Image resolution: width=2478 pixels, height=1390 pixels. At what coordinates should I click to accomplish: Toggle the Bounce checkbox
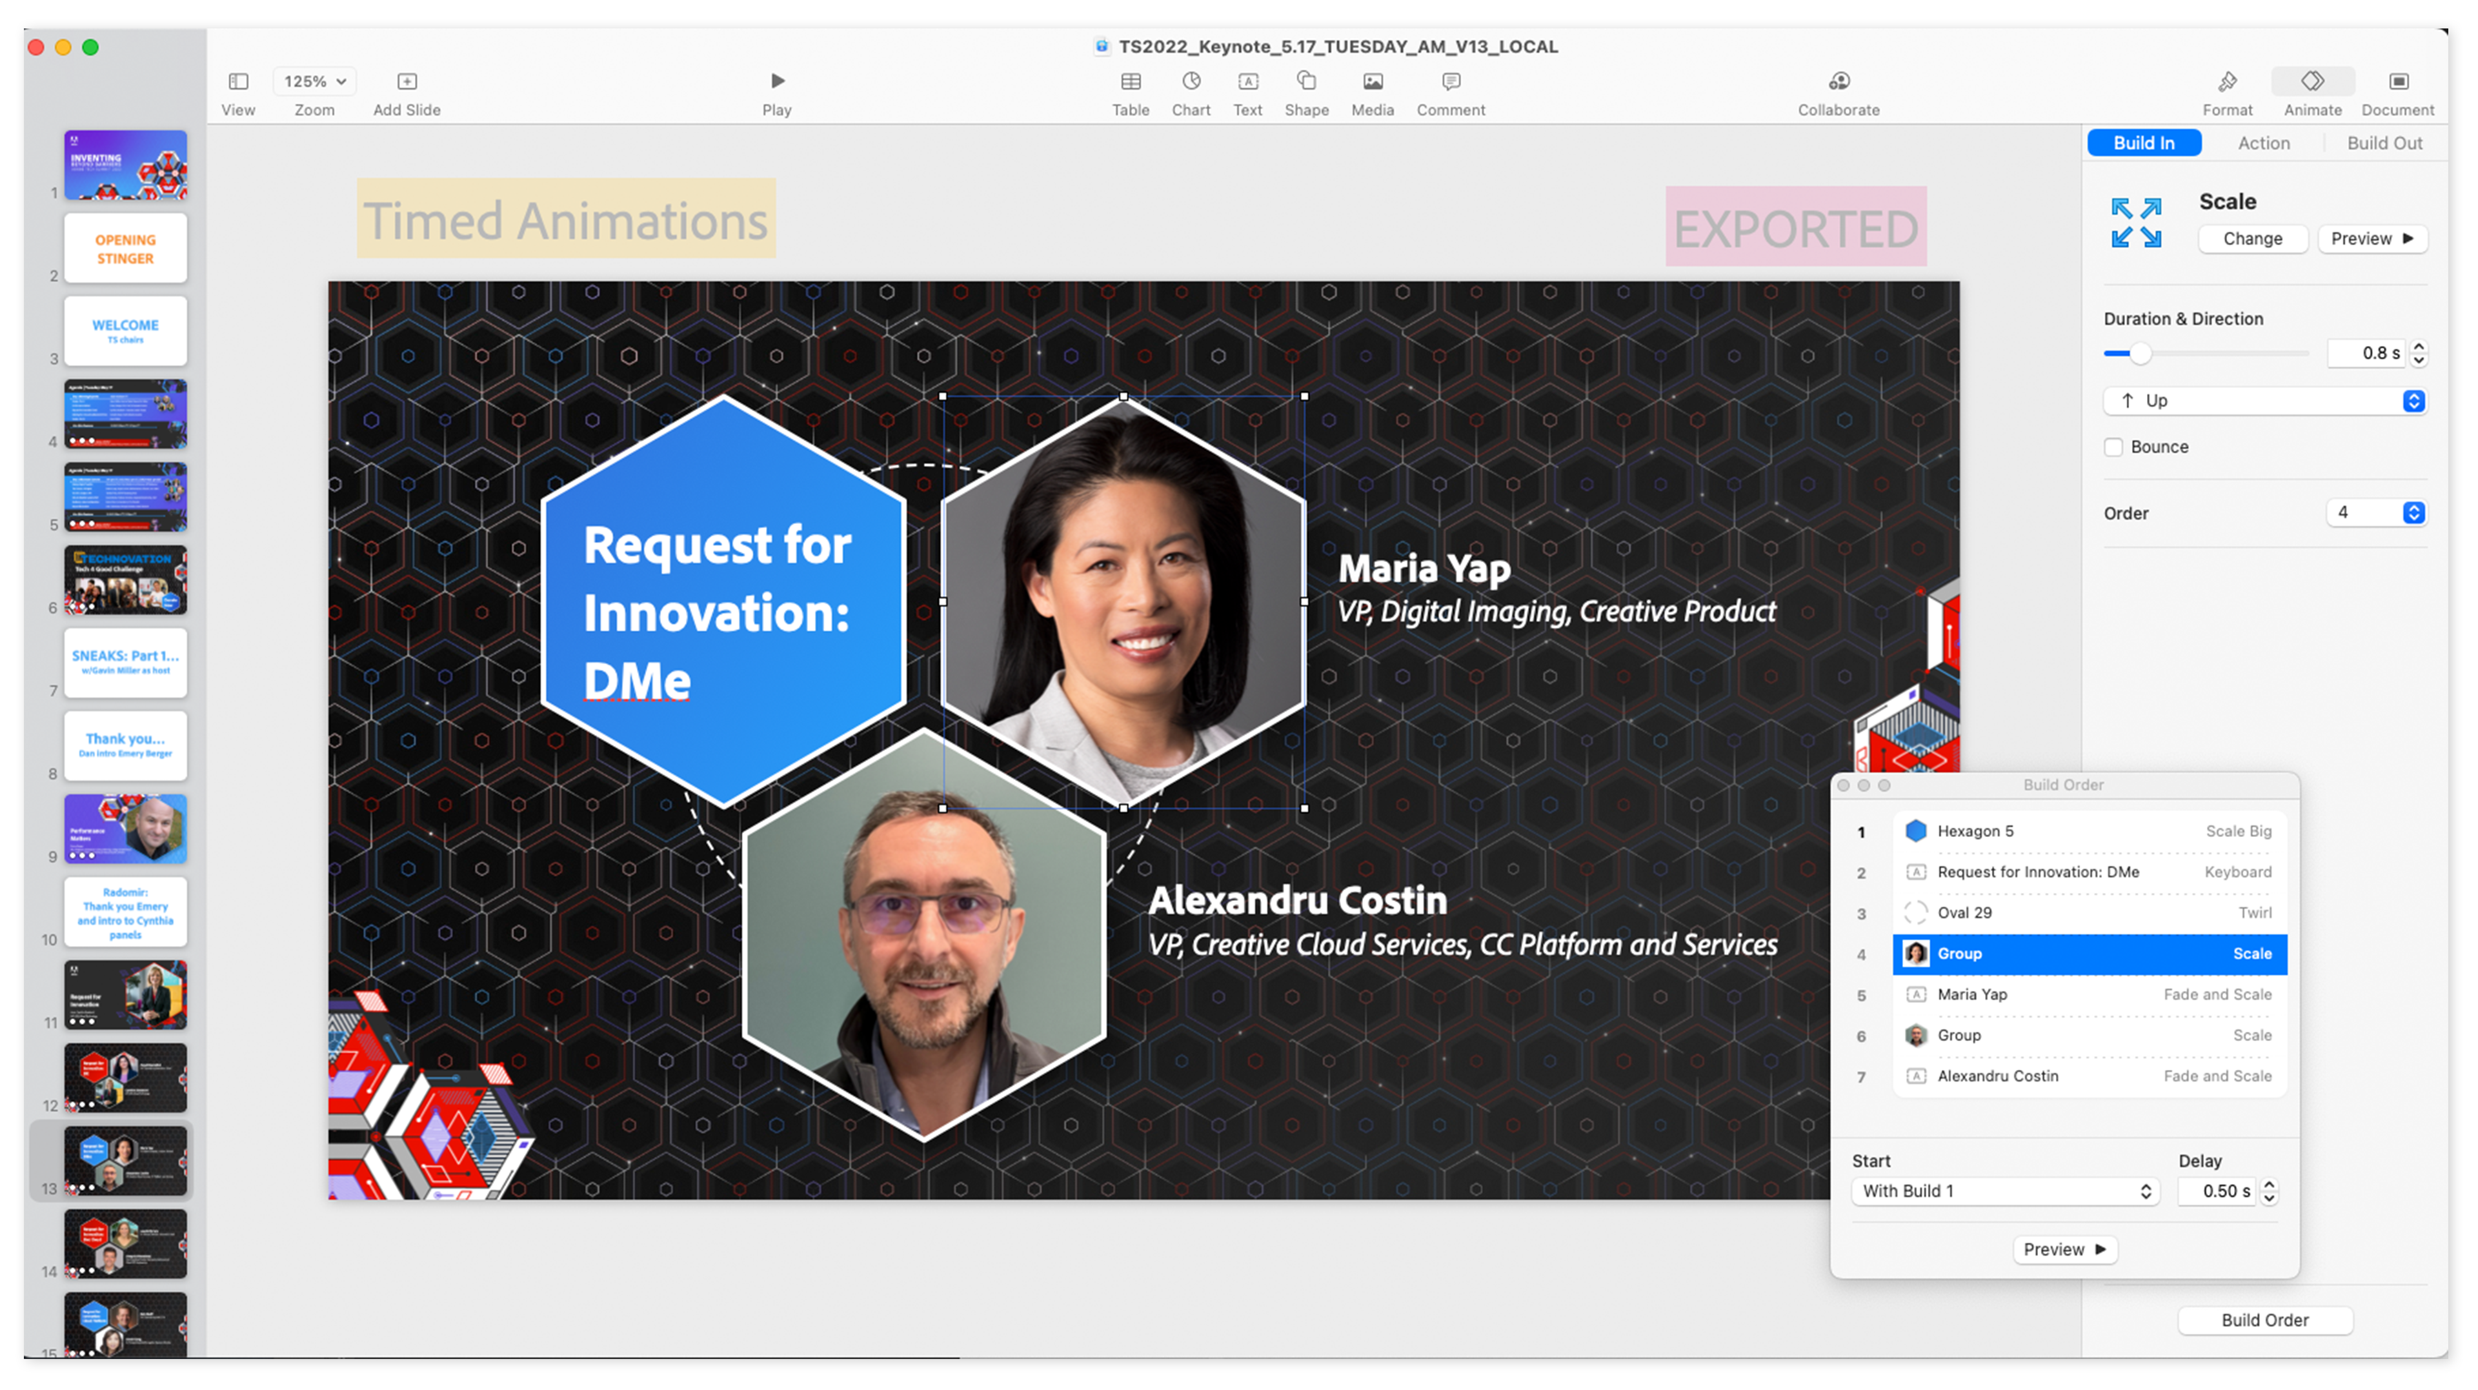tap(2113, 447)
